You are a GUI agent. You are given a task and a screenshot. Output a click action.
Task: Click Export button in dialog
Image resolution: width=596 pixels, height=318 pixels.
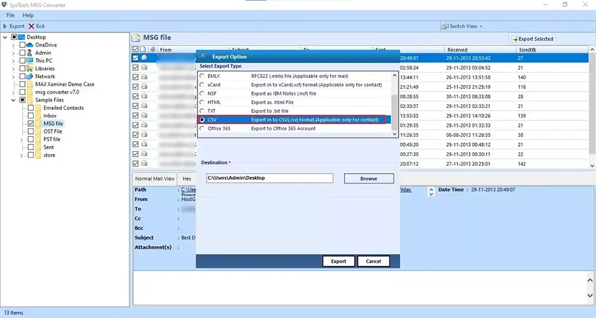click(338, 262)
